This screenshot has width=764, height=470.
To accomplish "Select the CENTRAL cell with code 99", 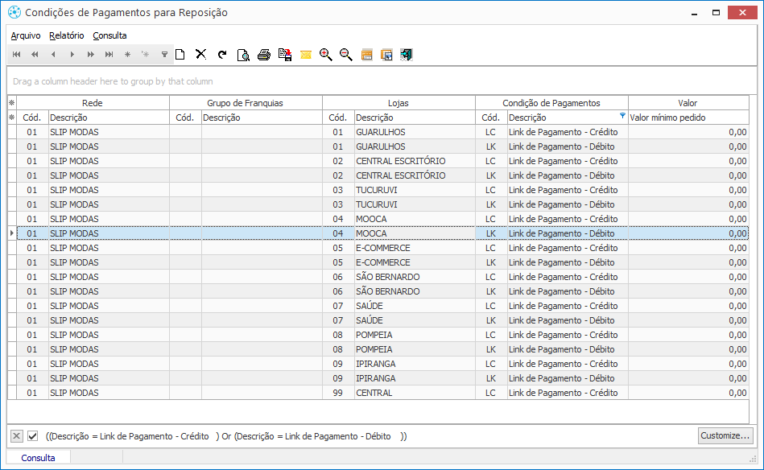I will tap(414, 393).
